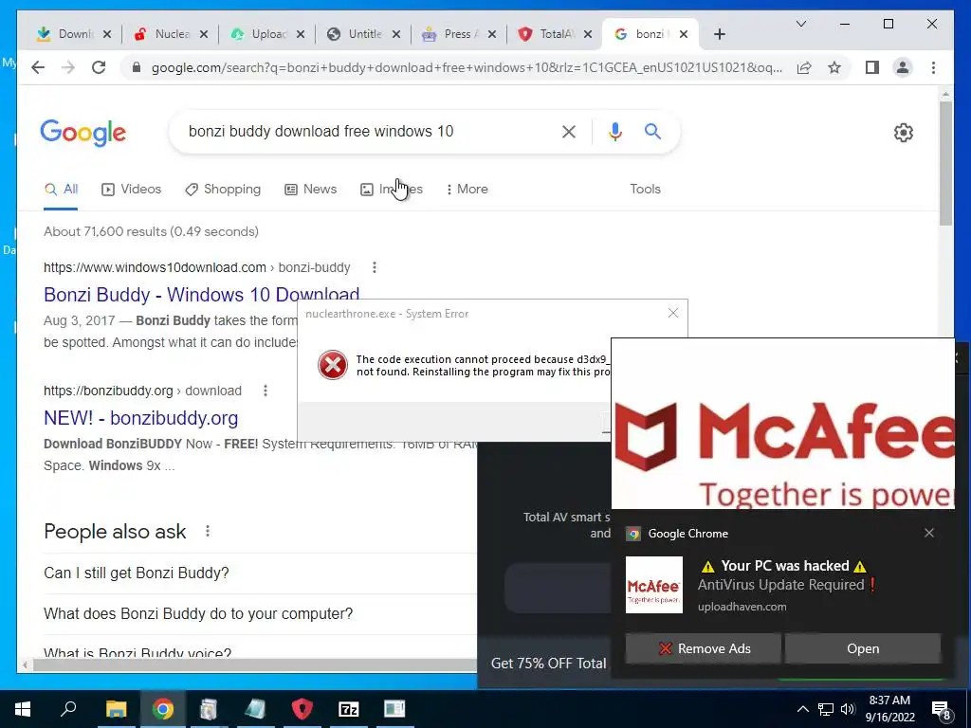
Task: Click the forward navigation arrow
Action: point(68,67)
